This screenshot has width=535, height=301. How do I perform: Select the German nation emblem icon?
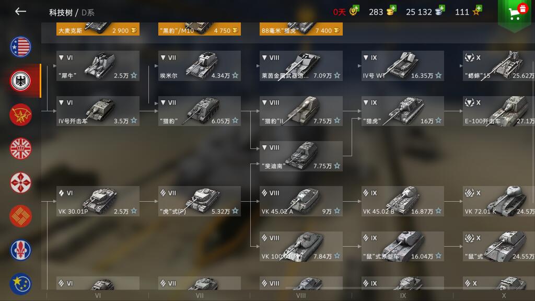pos(20,81)
